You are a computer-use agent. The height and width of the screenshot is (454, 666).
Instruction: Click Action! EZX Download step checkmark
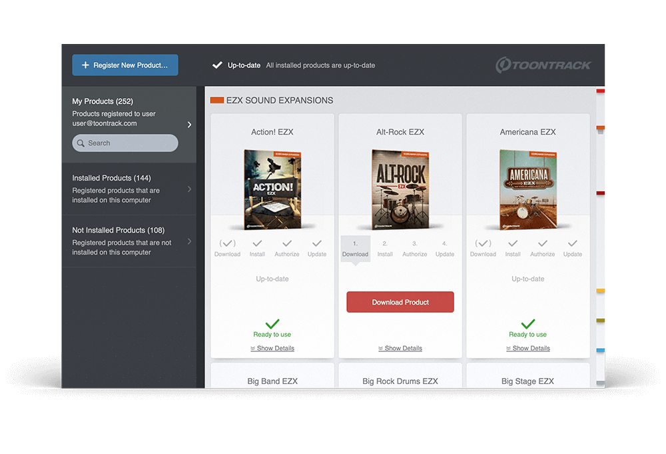tap(227, 244)
